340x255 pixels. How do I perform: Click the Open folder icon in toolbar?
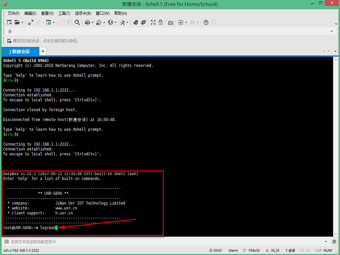pyautogui.click(x=17, y=23)
